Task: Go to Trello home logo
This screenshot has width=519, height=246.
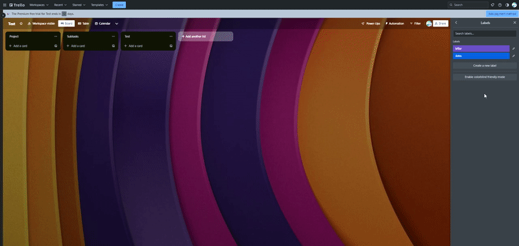Action: (17, 5)
